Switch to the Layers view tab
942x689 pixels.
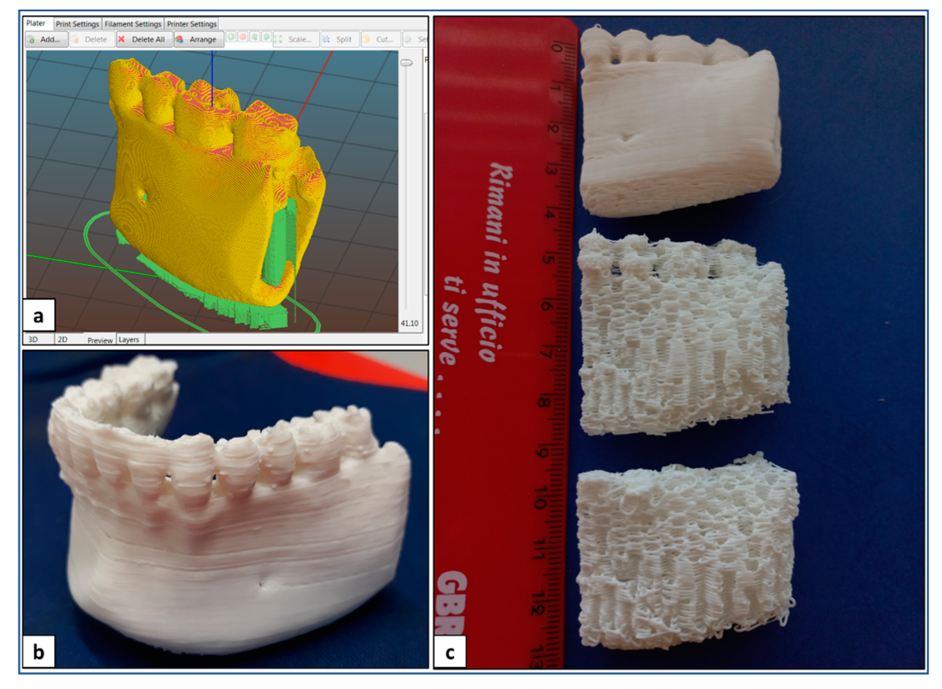pyautogui.click(x=129, y=339)
